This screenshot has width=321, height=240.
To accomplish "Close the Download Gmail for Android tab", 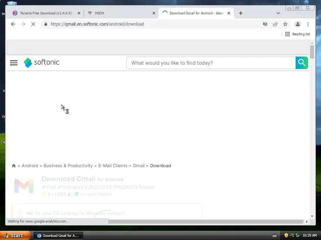I will (229, 13).
